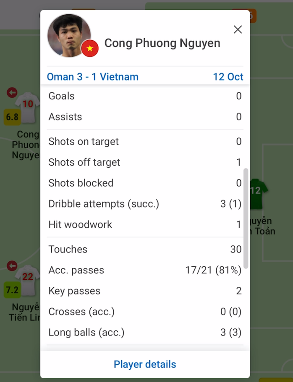
Task: Click the 6.8 rating badge
Action: coord(12,117)
